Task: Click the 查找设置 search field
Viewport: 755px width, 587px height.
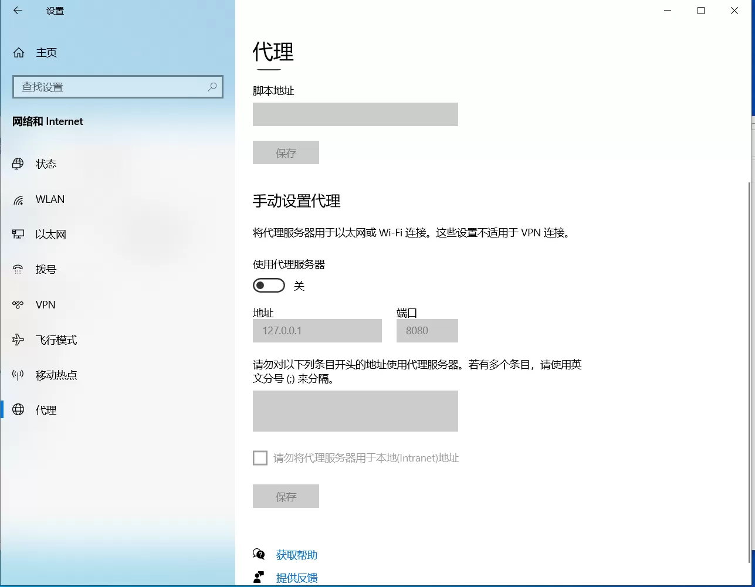Action: [111, 87]
